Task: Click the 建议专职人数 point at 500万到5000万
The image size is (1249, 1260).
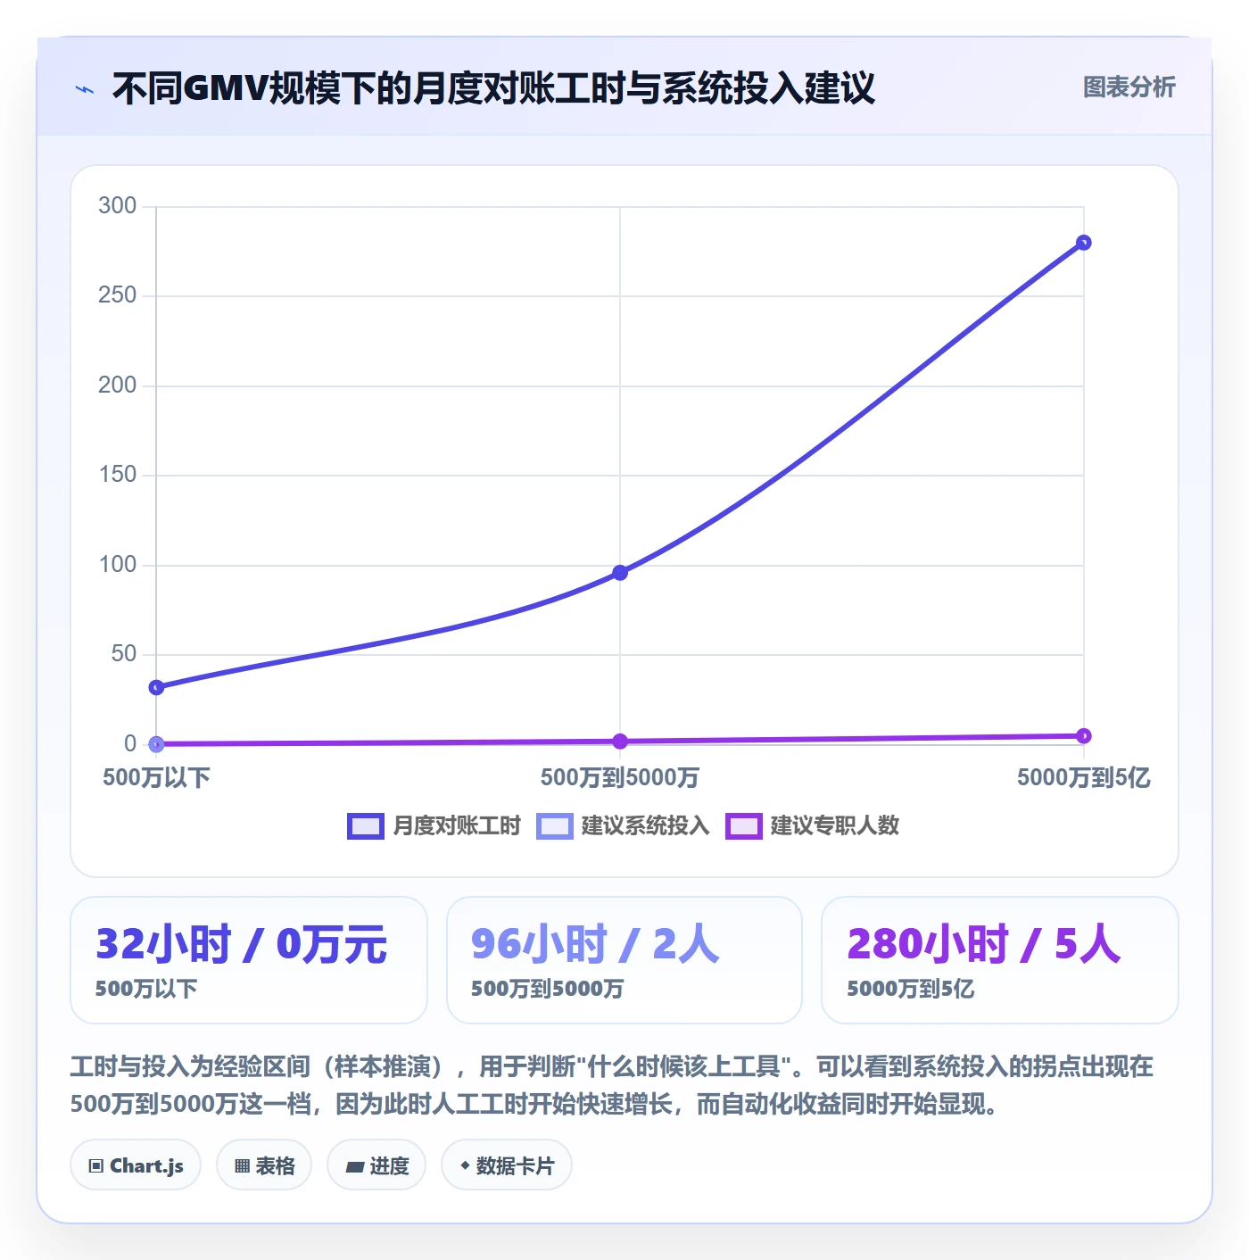Action: [620, 742]
